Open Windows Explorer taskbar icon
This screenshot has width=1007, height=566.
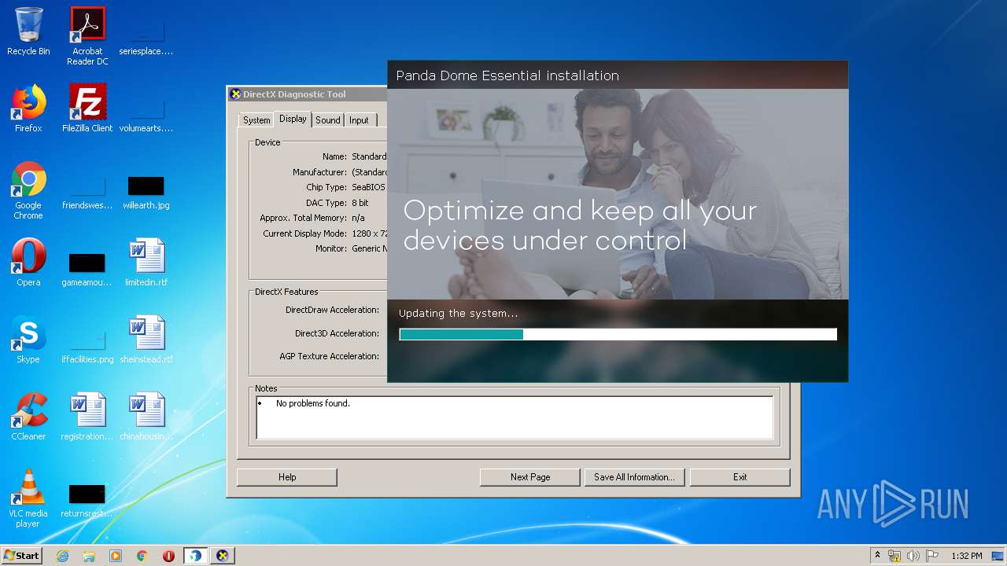pos(89,556)
